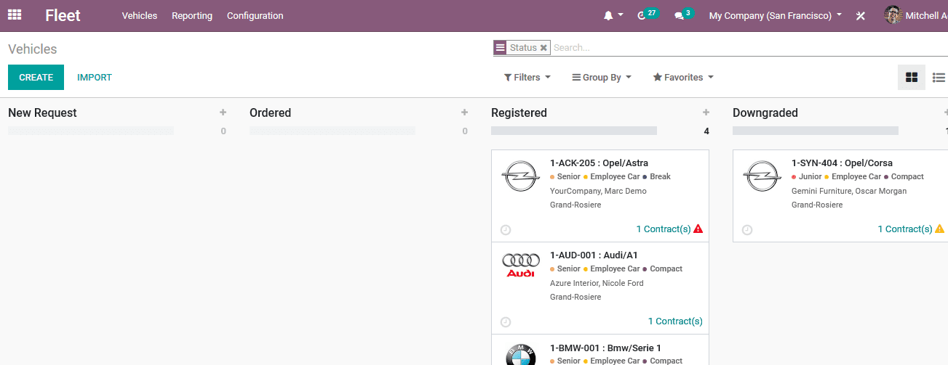Click Compact tag on Audi/A1 card
This screenshot has width=948, height=365.
pyautogui.click(x=666, y=269)
